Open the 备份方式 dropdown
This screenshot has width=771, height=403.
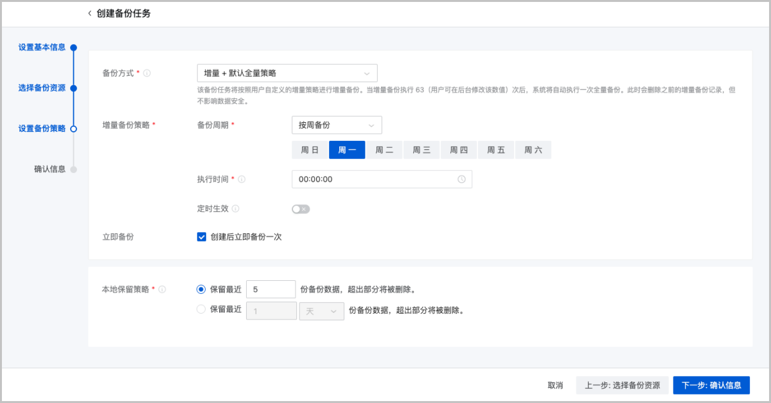point(287,73)
